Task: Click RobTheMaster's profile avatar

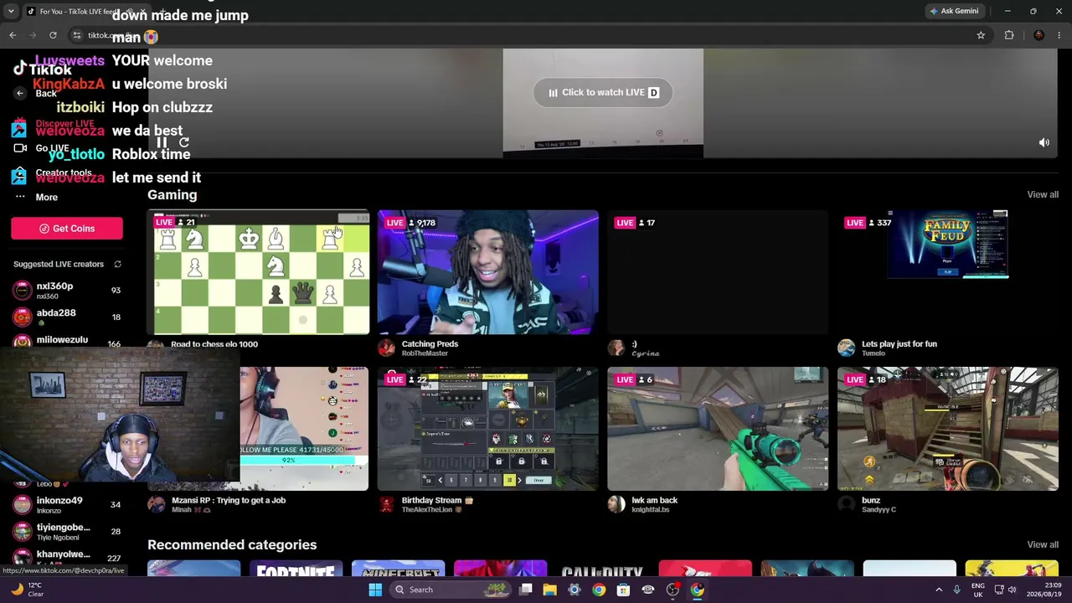Action: (x=386, y=348)
